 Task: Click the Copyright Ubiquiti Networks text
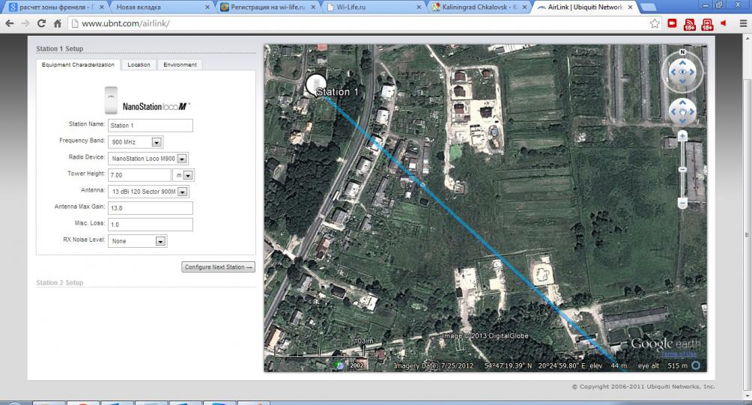(643, 386)
